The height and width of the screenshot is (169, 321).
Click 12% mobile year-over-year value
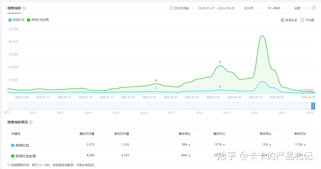click(x=265, y=144)
